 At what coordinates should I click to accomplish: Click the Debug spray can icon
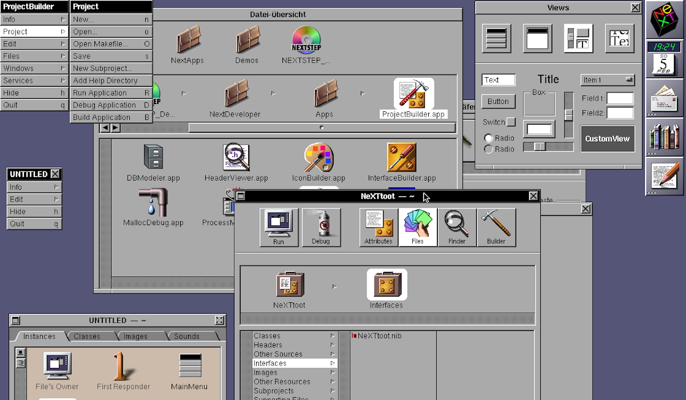pos(321,227)
